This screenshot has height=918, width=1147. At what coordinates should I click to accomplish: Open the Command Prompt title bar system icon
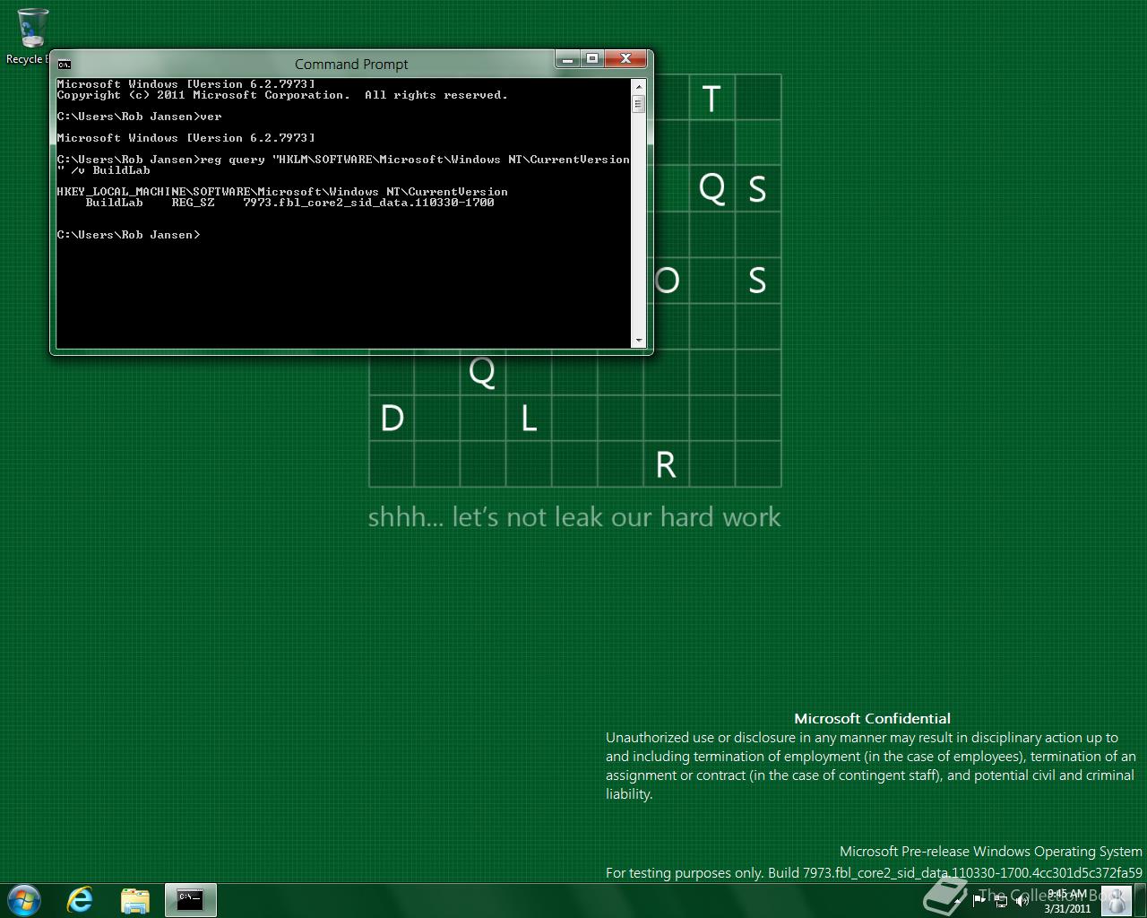(65, 65)
